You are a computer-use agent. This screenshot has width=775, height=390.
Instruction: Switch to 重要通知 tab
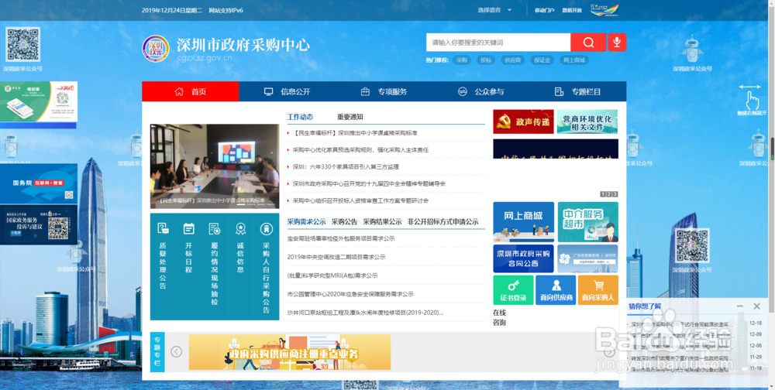point(350,117)
